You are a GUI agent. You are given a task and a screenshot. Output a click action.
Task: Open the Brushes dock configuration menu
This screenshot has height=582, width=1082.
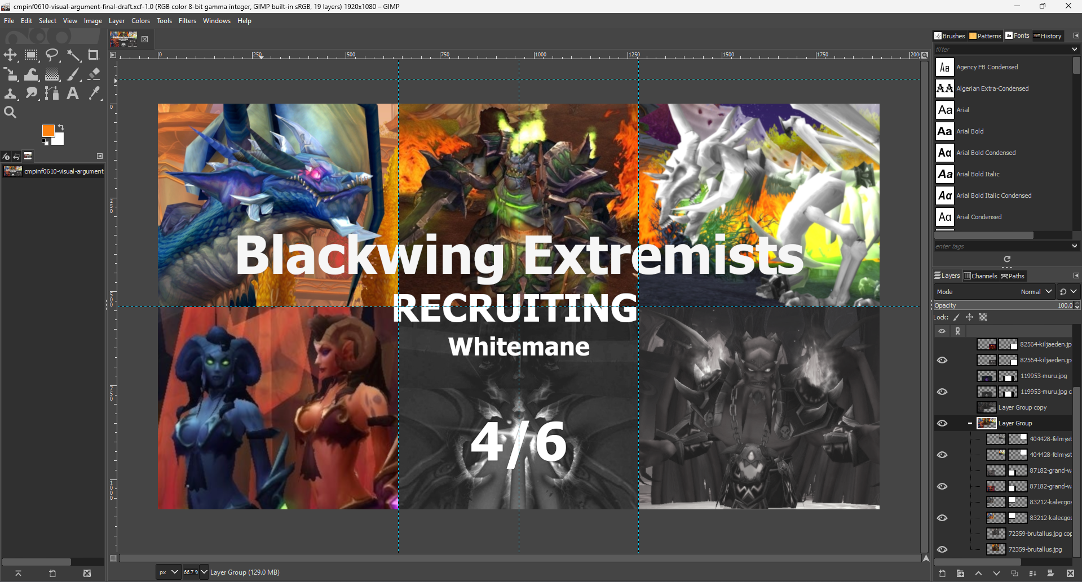(1076, 35)
